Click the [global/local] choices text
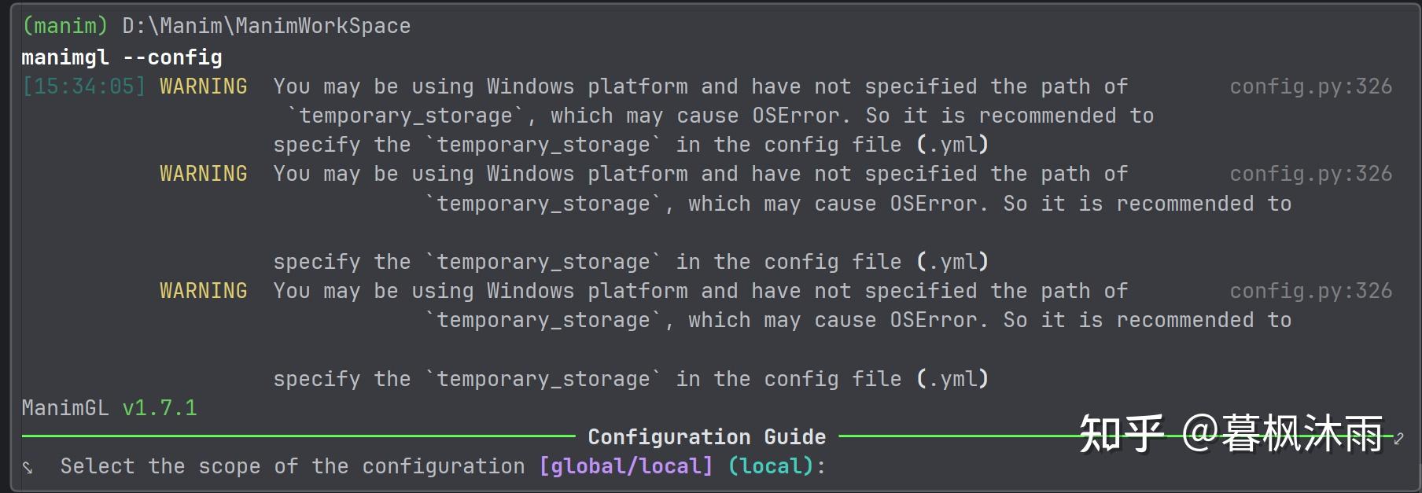Screen dimensions: 1422x493 [626, 466]
